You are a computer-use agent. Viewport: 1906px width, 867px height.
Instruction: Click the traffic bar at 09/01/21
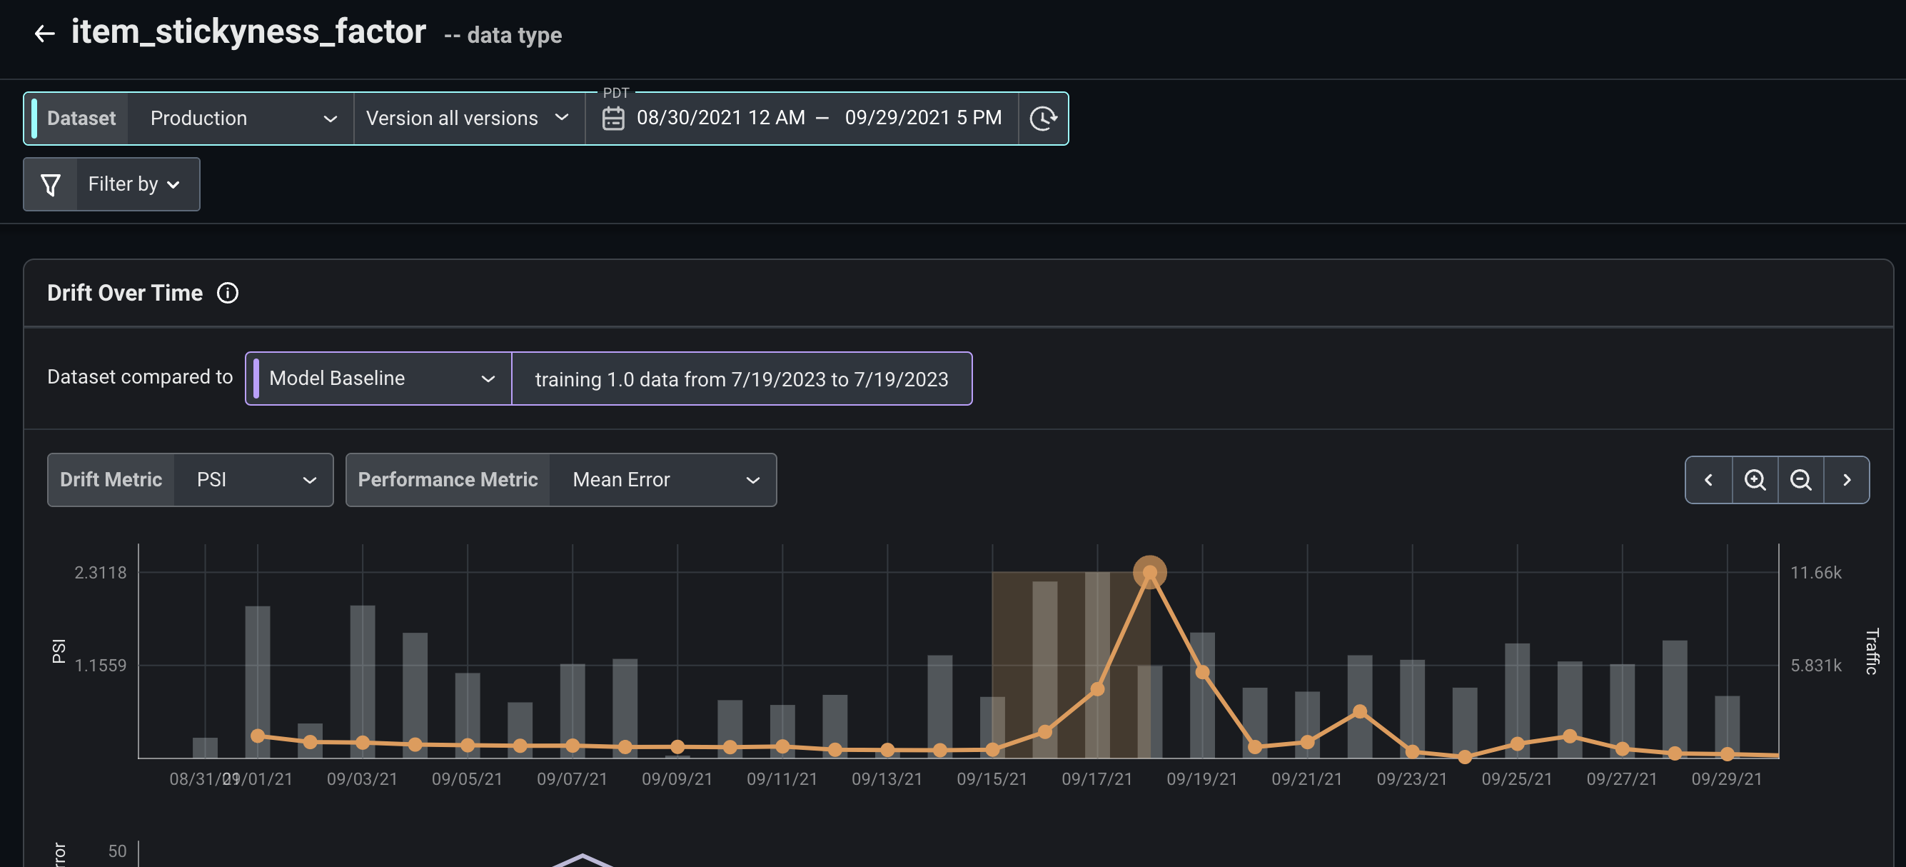coord(258,681)
